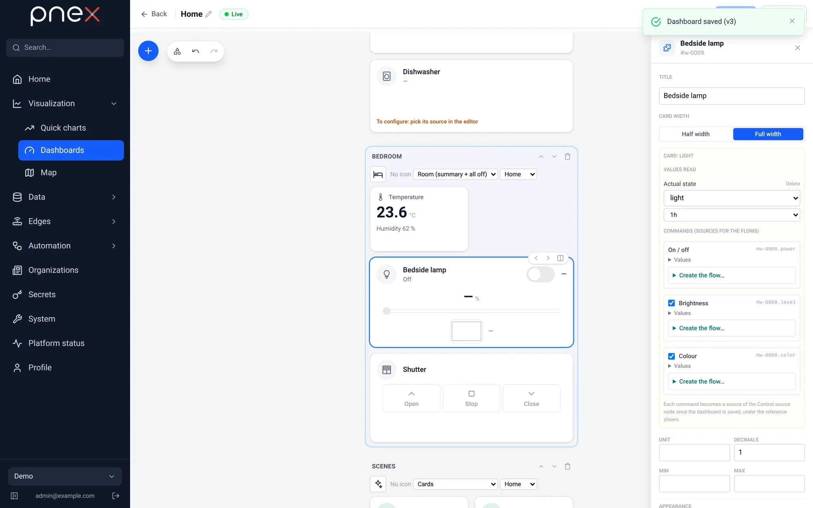The width and height of the screenshot is (813, 508).
Task: Open the Demo organization selector
Action: (65, 476)
